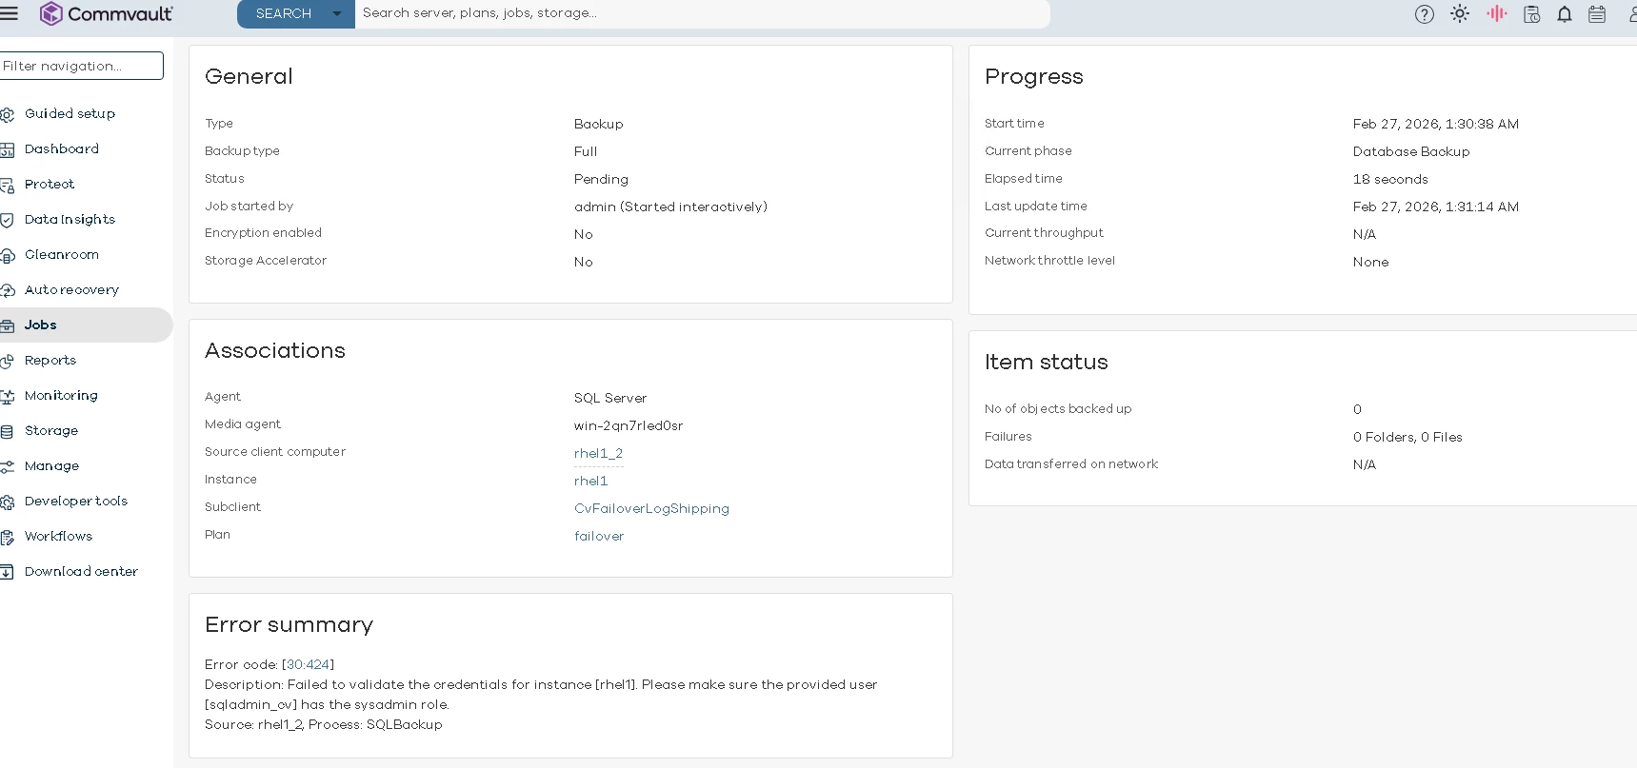Open the Protect navigation section

(50, 184)
